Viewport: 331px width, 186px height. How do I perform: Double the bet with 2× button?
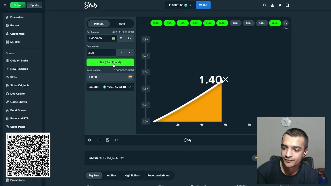pyautogui.click(x=130, y=38)
